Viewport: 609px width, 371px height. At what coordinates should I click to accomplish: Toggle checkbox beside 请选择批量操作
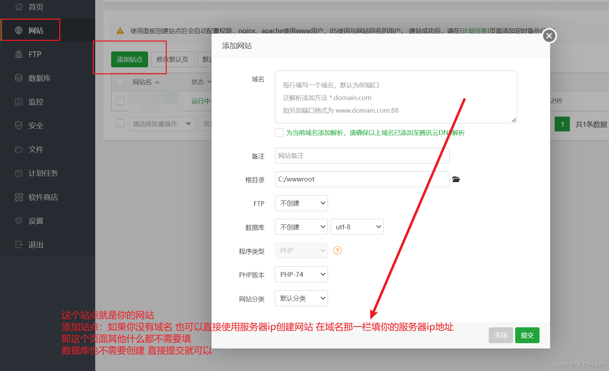[120, 123]
